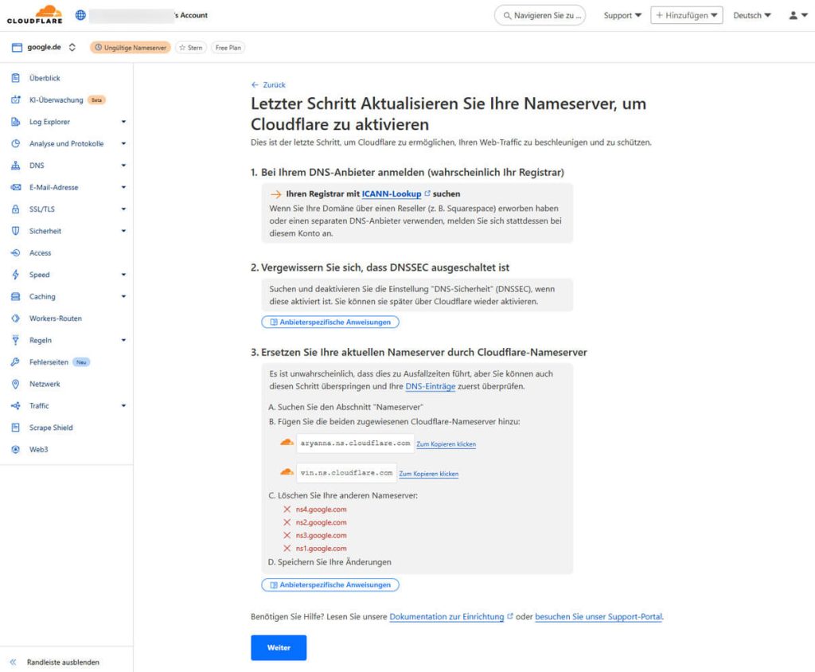
Task: Expand the Log Explorer submenu arrow
Action: [x=123, y=122]
